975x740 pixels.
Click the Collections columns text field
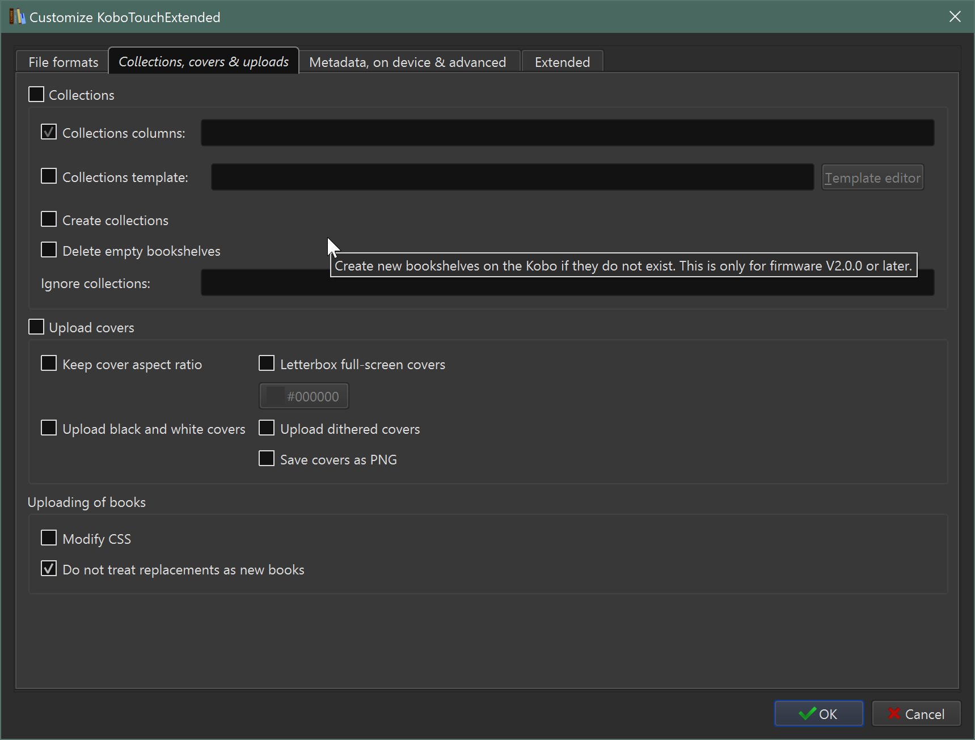click(567, 133)
